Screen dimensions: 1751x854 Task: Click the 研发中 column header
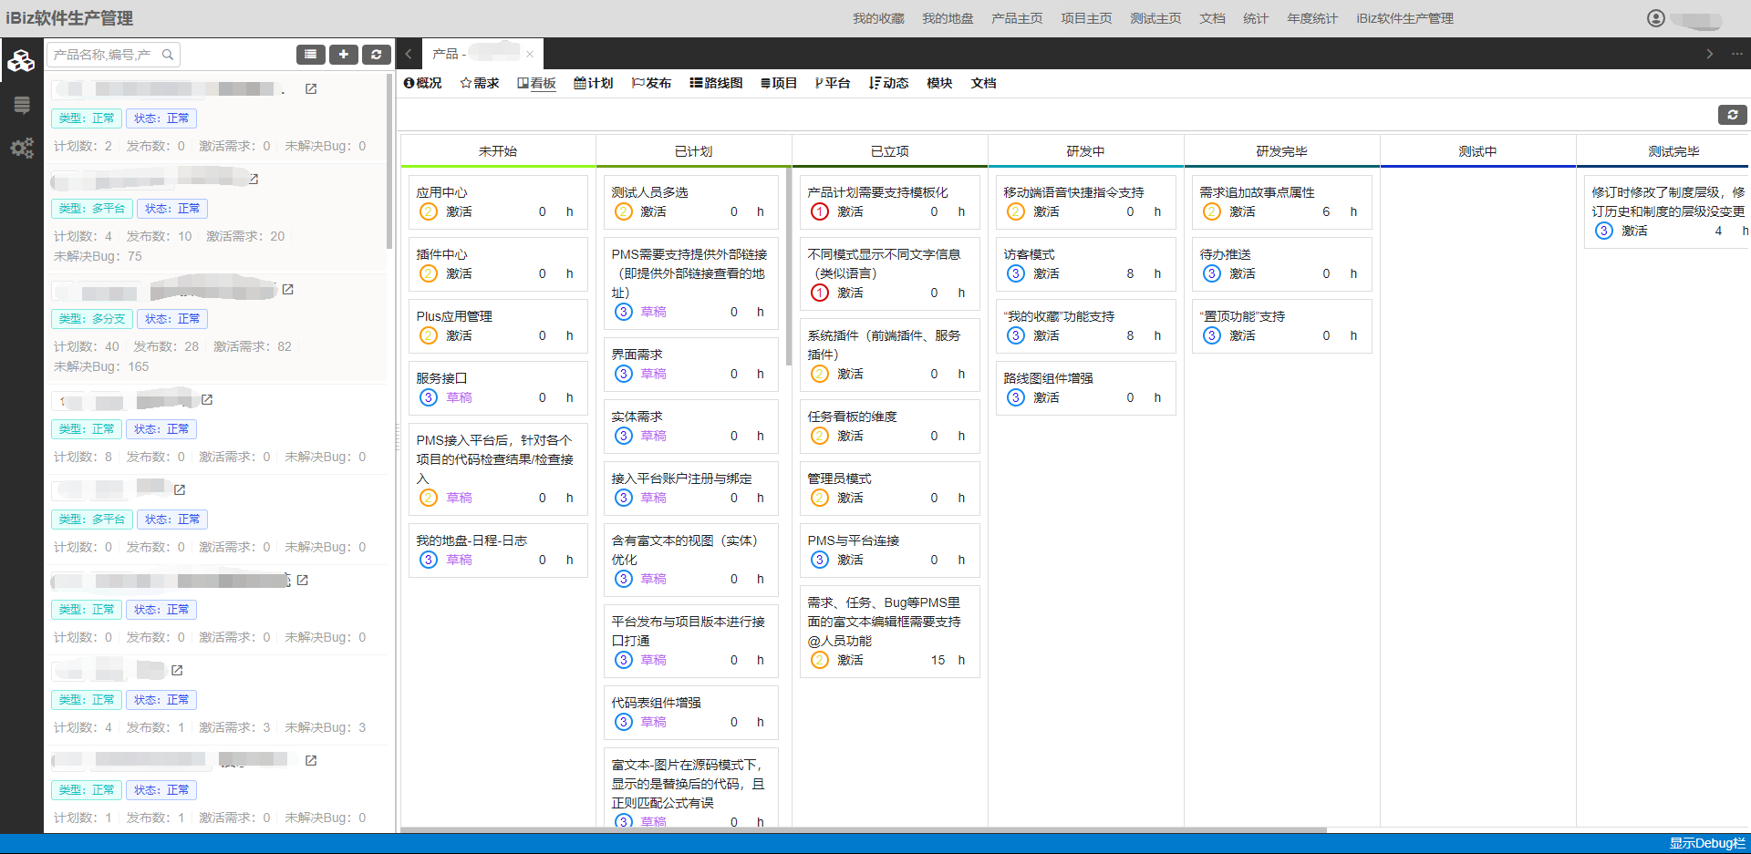click(x=1085, y=151)
